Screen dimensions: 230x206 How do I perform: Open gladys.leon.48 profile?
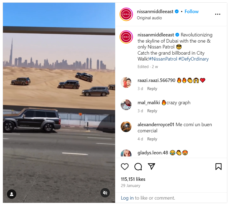pyautogui.click(x=153, y=153)
